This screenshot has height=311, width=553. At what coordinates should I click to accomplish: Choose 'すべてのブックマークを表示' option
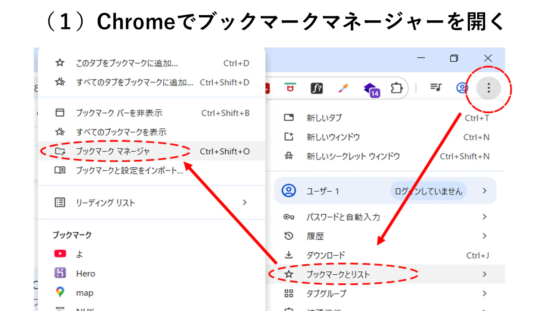coord(151,132)
